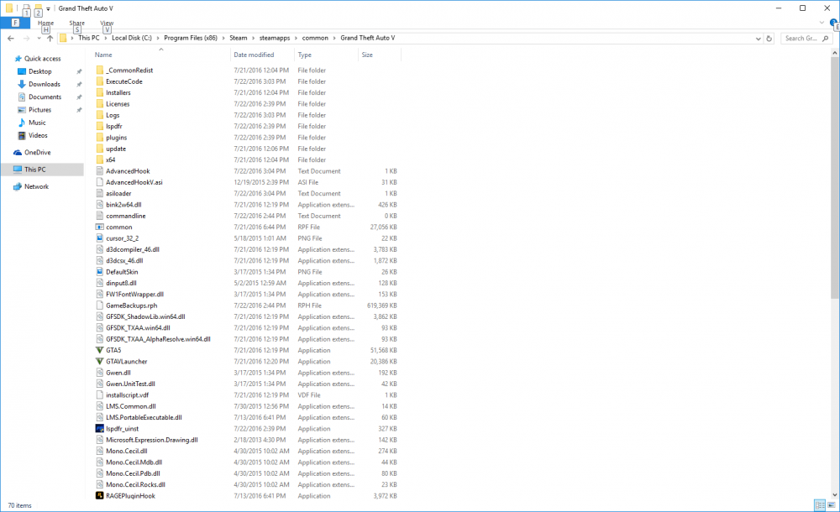Viewport: 840px width, 512px height.
Task: Select Desktop in the navigation pane
Action: point(40,71)
